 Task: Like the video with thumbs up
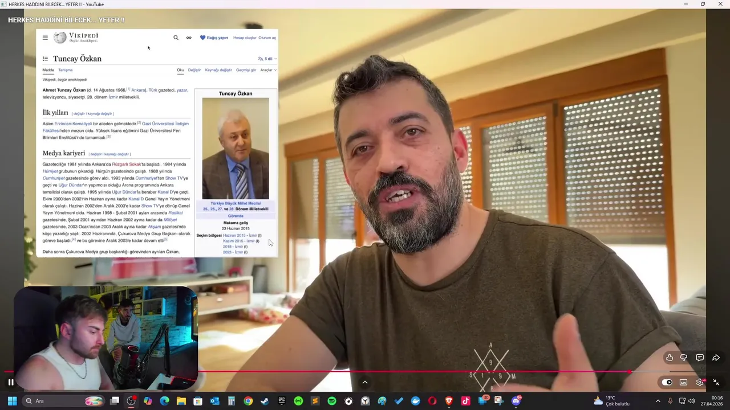coord(670,358)
